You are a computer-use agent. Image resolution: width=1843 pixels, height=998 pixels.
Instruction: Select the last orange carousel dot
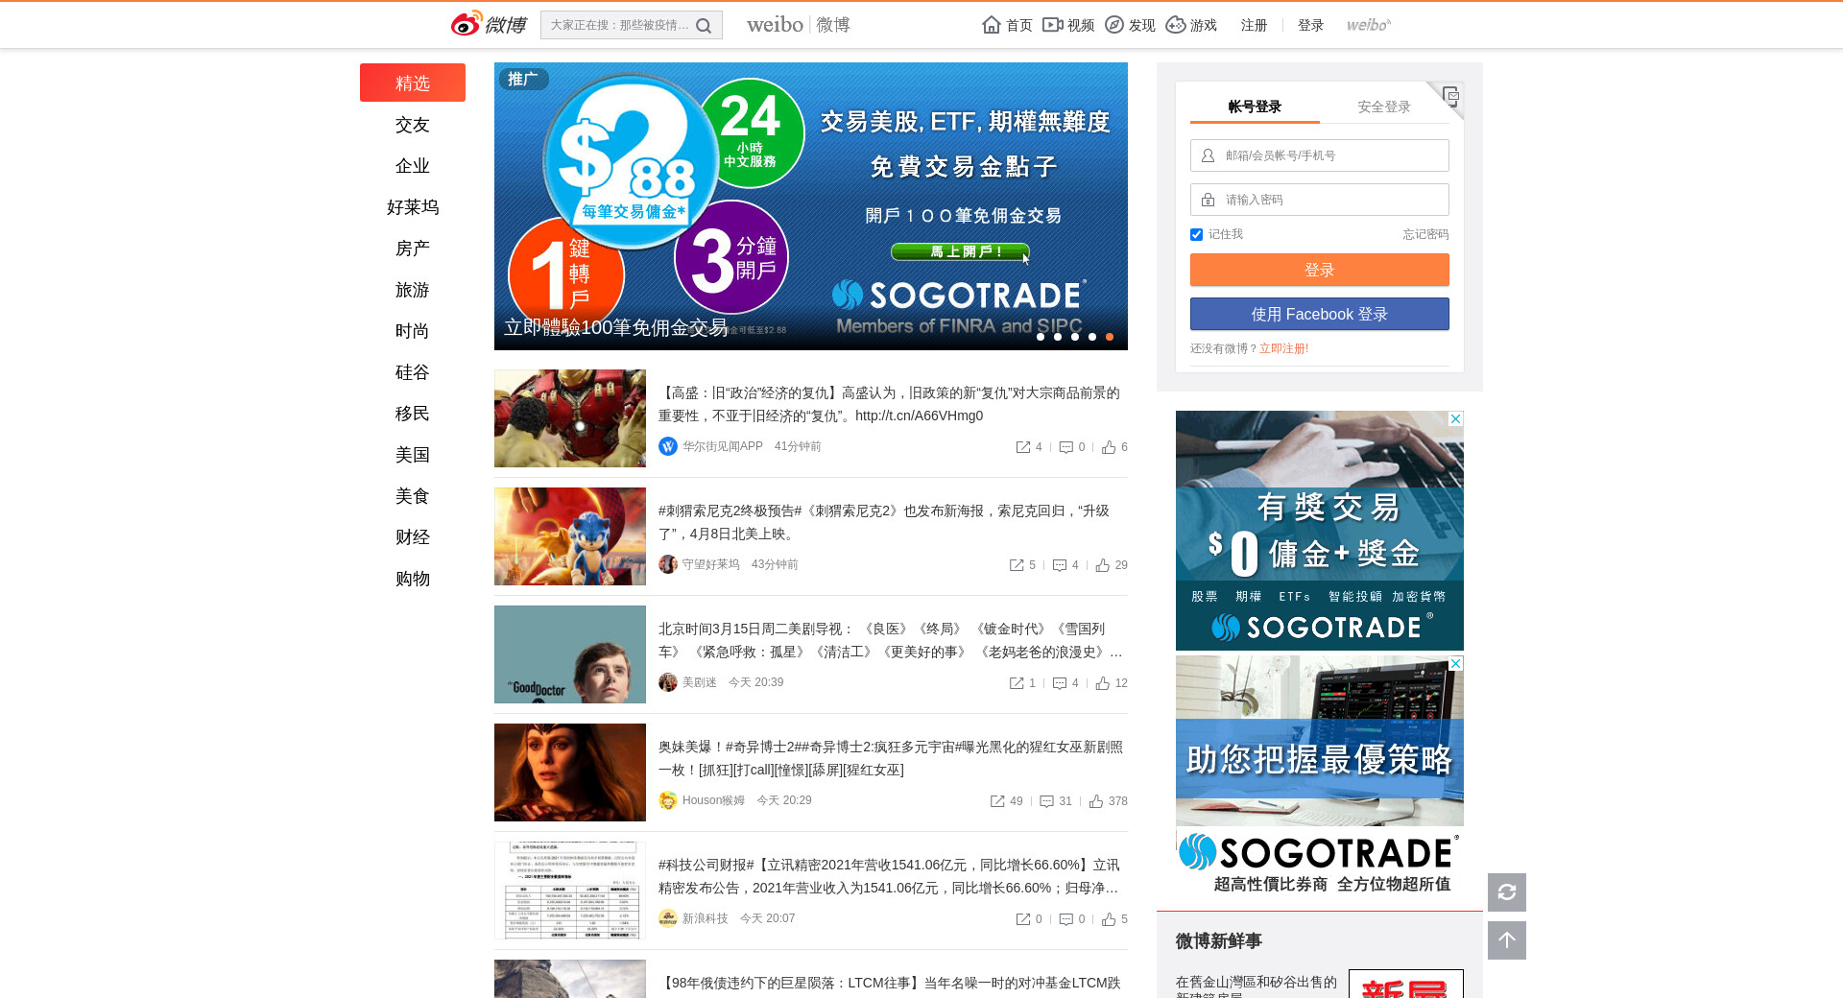point(1110,337)
